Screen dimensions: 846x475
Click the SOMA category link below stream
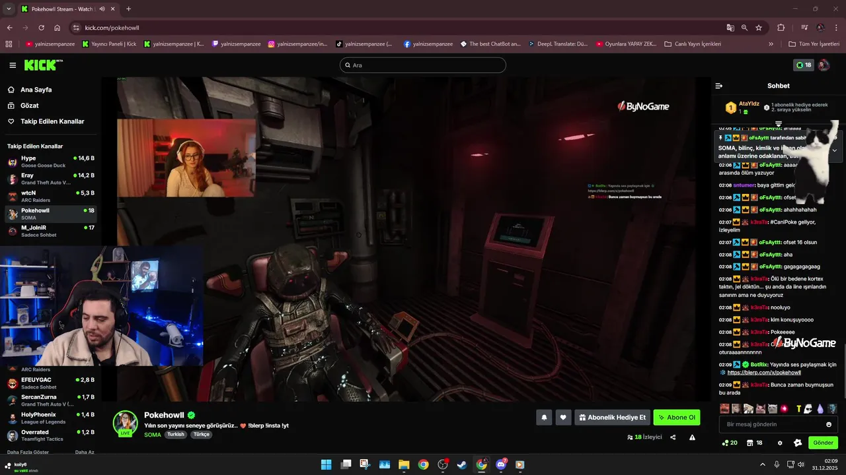152,435
